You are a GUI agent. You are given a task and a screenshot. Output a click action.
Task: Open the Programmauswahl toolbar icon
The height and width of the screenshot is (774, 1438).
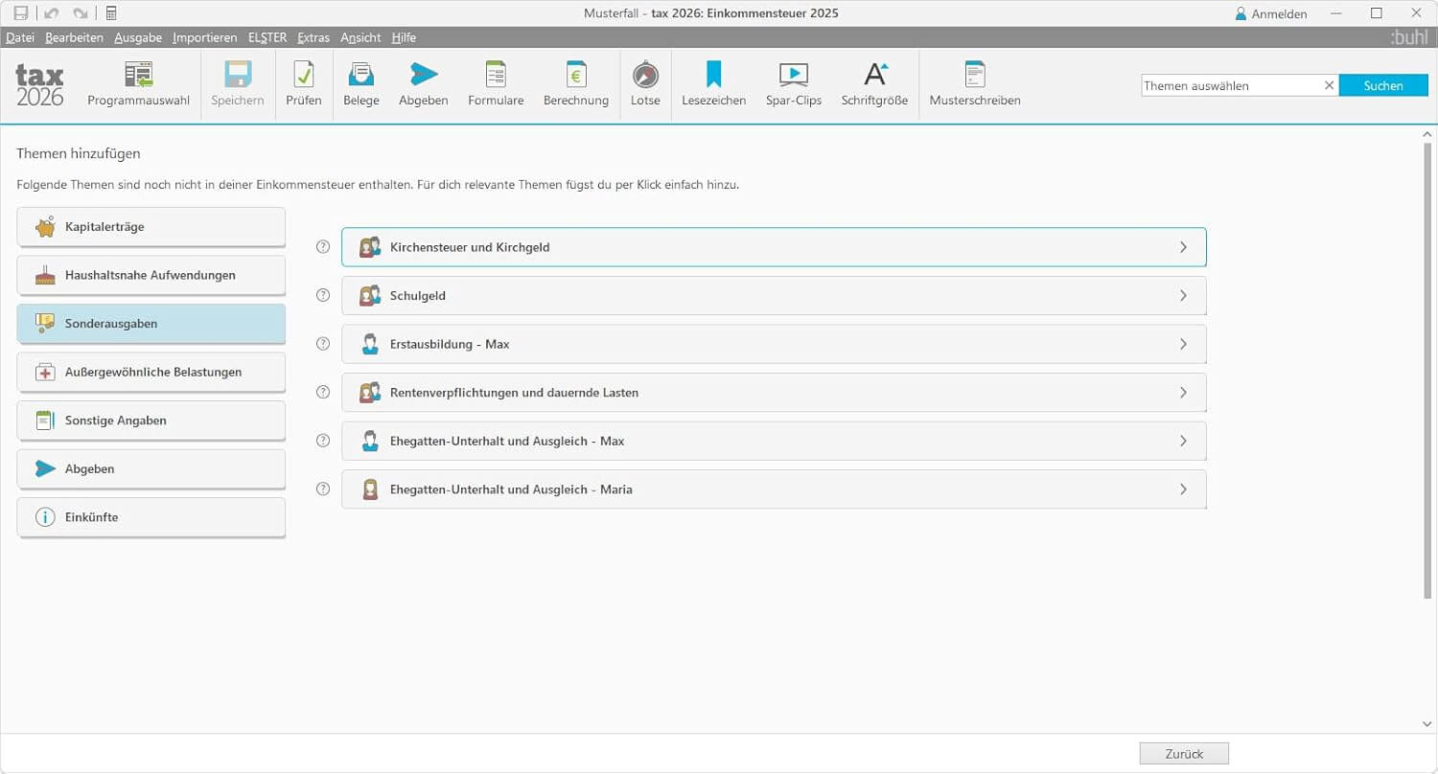[138, 76]
